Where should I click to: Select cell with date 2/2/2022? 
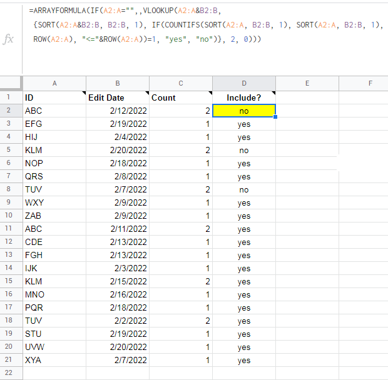click(x=118, y=321)
